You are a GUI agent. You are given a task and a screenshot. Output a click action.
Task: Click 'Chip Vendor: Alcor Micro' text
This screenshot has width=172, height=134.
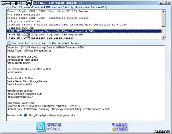21,103
